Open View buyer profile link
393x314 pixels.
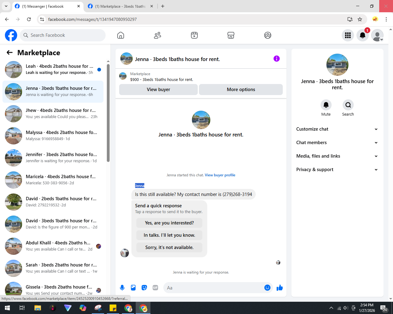(220, 175)
